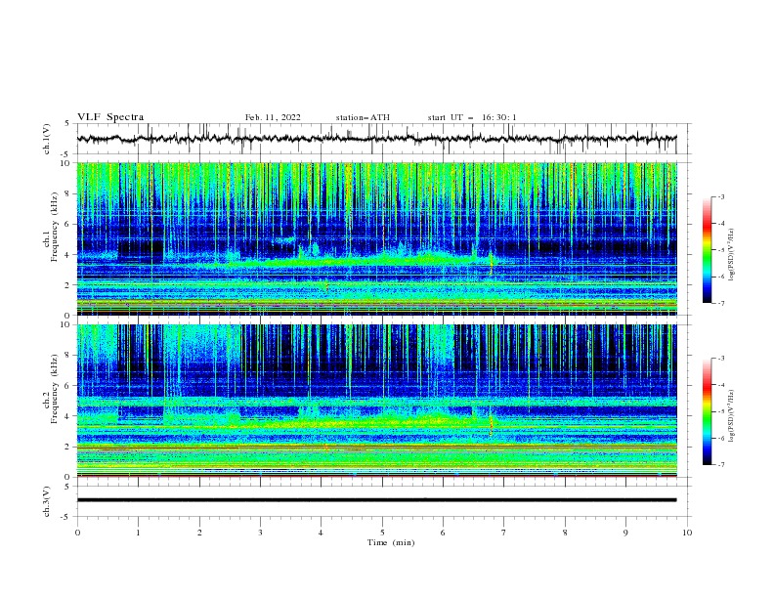Click time axis tick label "9"
The width and height of the screenshot is (774, 598).
coord(625,533)
